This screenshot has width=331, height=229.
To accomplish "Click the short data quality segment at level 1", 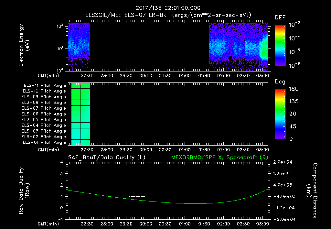I will [137, 196].
